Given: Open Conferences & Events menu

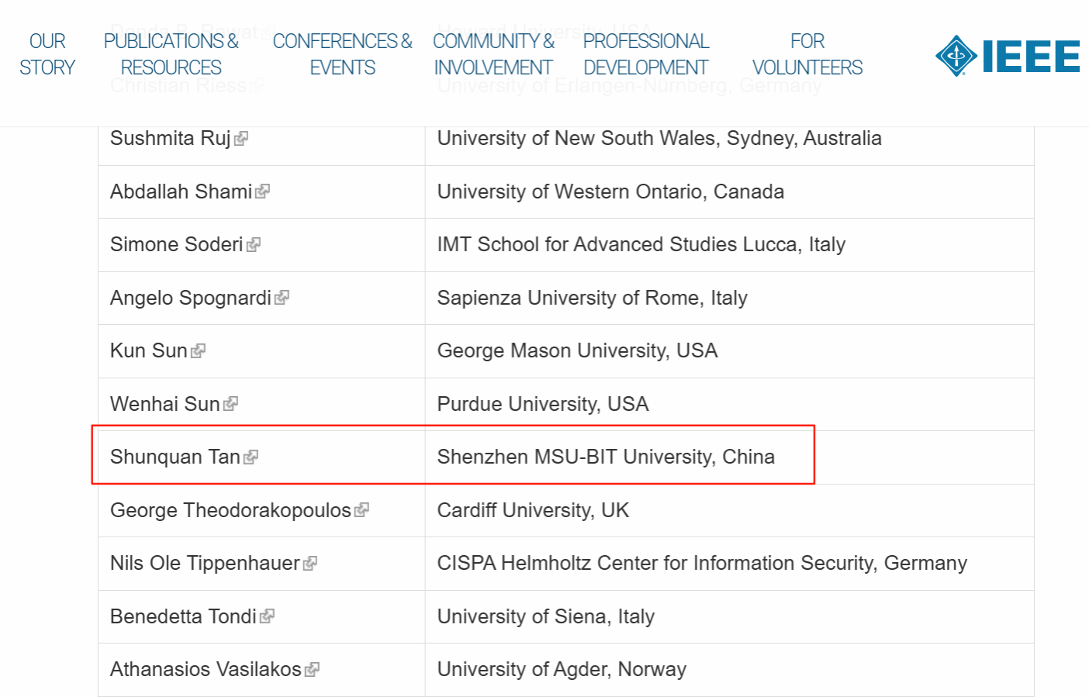Looking at the screenshot, I should click(x=342, y=54).
